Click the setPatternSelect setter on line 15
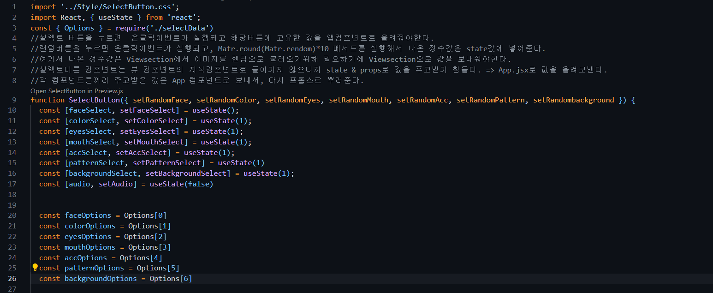The width and height of the screenshot is (713, 293). pyautogui.click(x=166, y=163)
